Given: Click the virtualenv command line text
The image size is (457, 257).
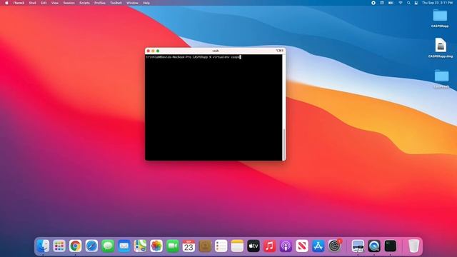Looking at the screenshot, I should (x=194, y=57).
